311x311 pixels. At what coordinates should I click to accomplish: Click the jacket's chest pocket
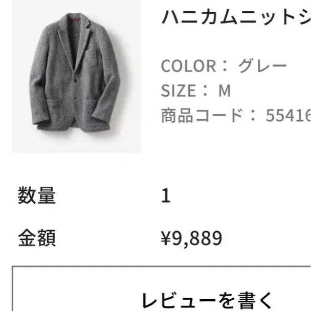92,58
